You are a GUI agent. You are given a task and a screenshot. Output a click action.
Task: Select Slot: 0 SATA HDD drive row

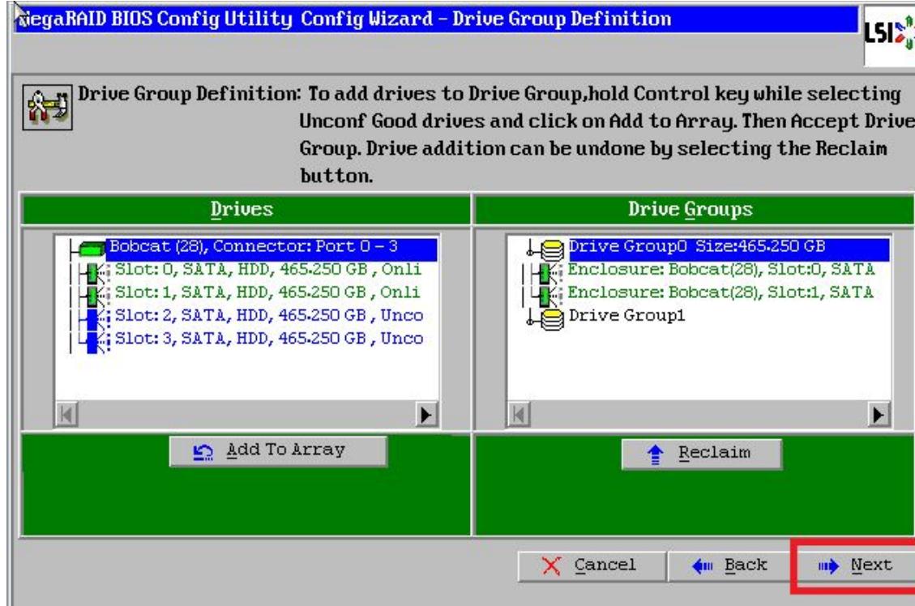point(267,270)
